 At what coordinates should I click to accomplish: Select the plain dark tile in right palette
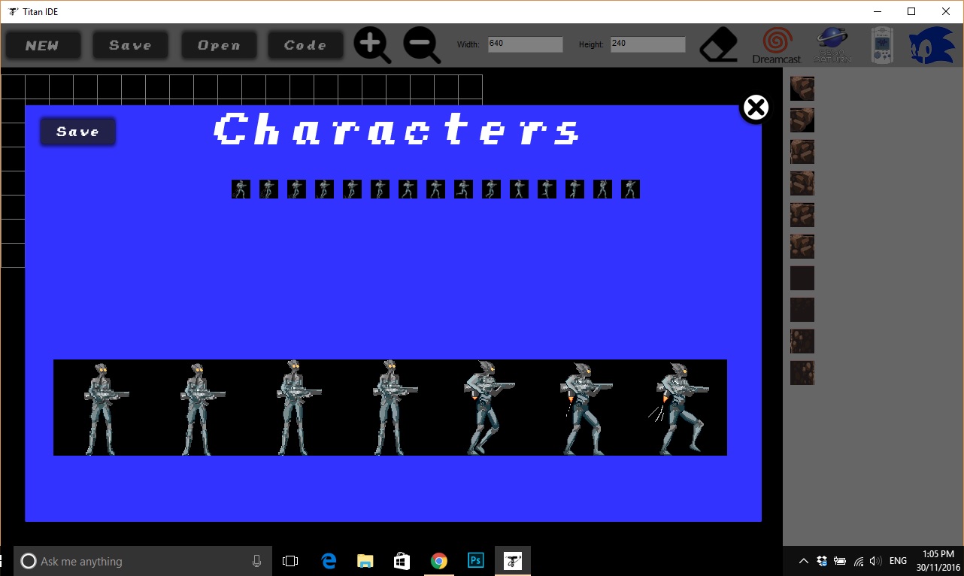[802, 278]
